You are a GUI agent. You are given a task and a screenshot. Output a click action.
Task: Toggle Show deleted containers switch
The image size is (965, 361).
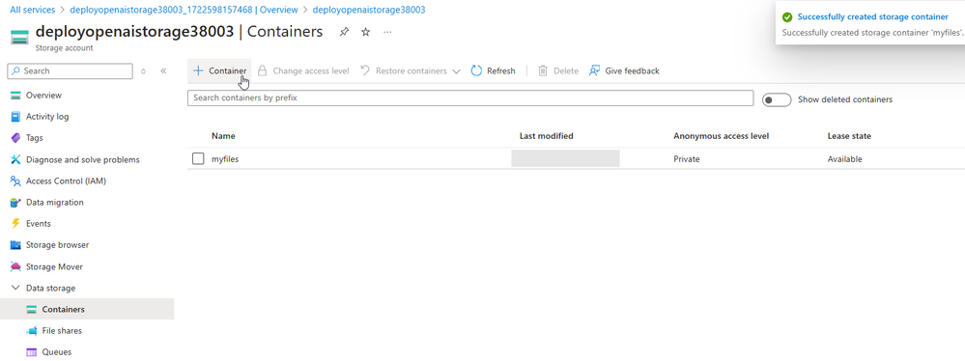(776, 99)
